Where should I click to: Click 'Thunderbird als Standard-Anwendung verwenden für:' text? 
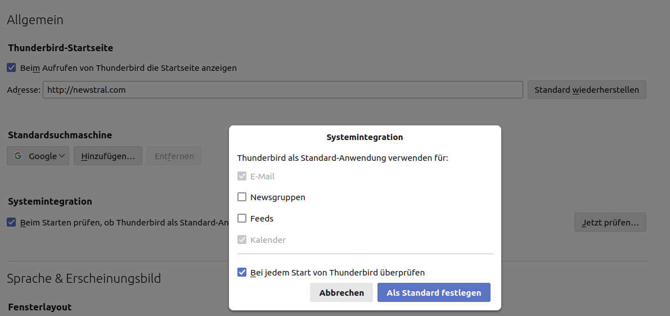[343, 158]
